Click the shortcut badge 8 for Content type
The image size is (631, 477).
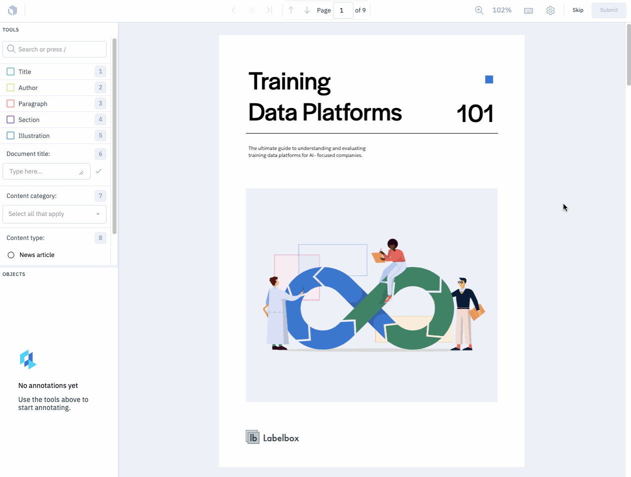[x=100, y=237]
